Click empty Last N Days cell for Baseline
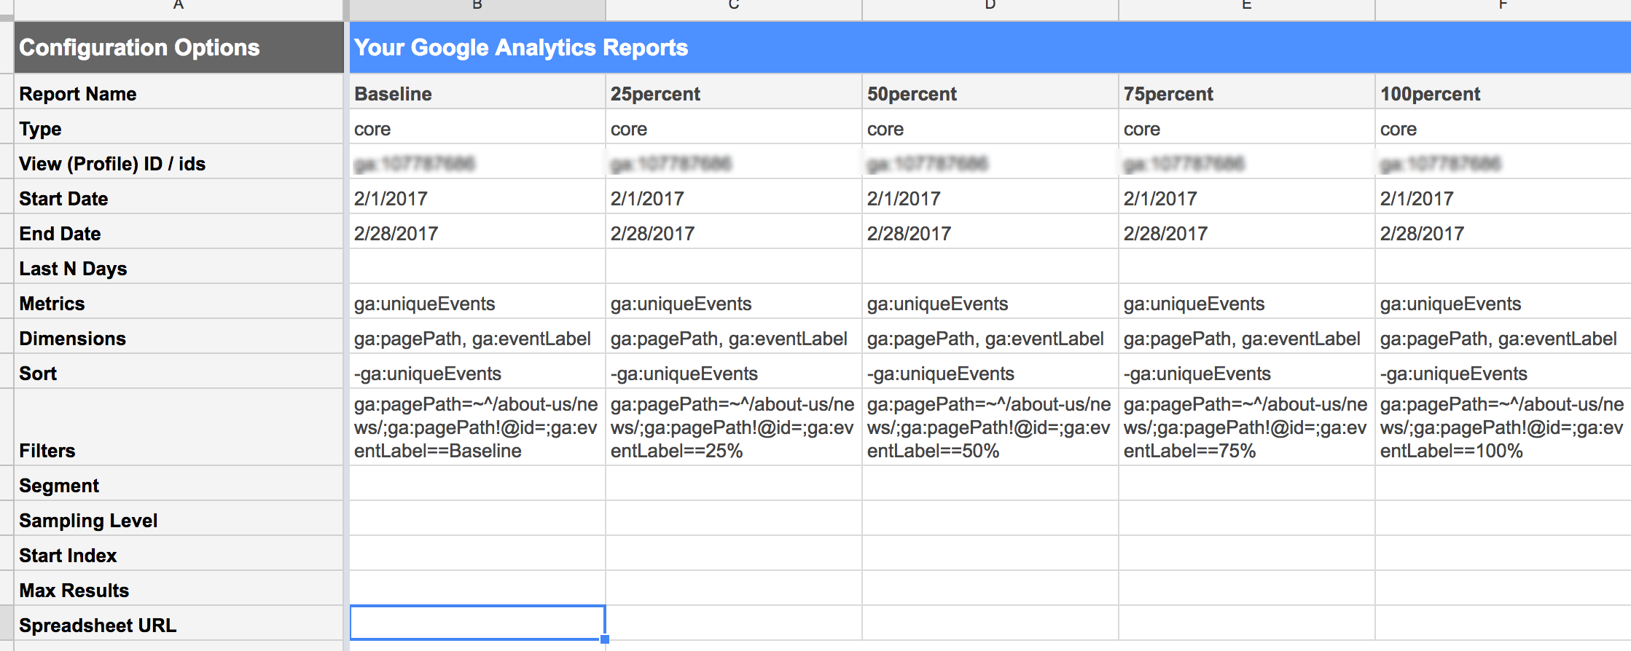The width and height of the screenshot is (1631, 651). [x=477, y=269]
